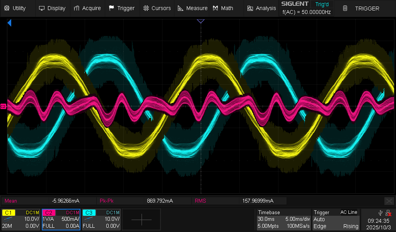Click the f(AC) 50 Hz frequency counter
396x232 pixels.
[x=306, y=12]
